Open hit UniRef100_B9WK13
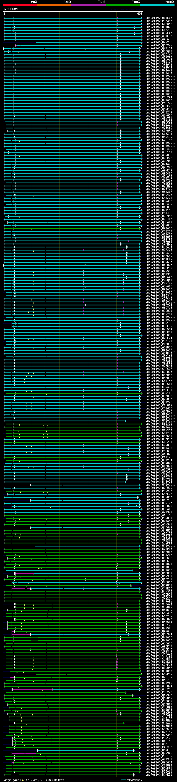This screenshot has width=177, height=782. pyautogui.click(x=159, y=662)
